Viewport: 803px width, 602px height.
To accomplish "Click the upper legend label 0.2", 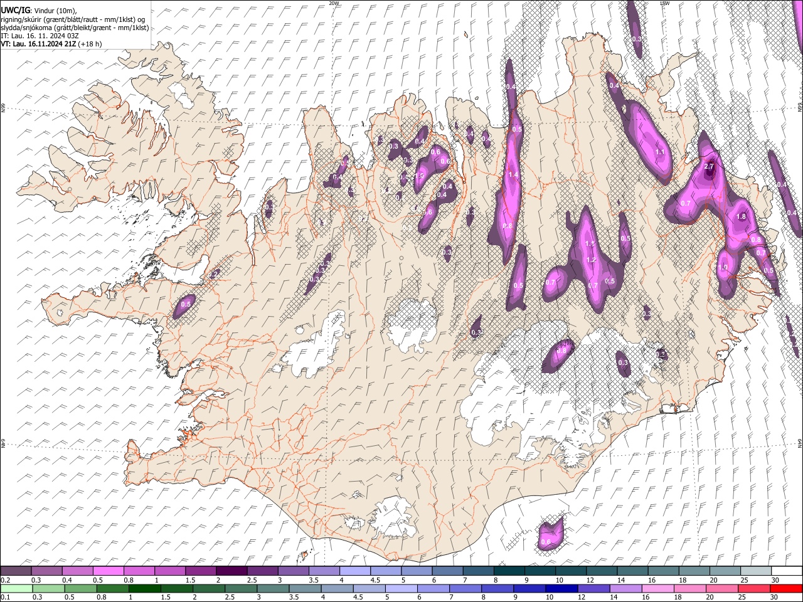I will click(5, 580).
